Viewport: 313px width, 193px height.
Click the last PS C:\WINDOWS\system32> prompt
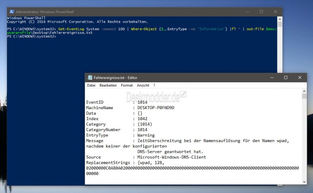coord(32,36)
